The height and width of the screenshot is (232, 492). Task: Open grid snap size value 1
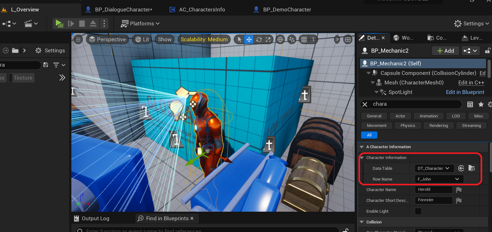tap(313, 39)
